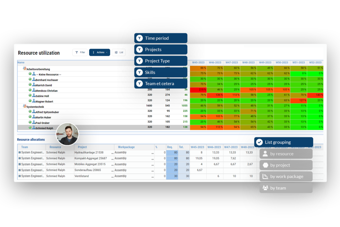Screen dimensions: 340x227
Task: Open workpackage selector for Hydraulikanlage 21538 row
Action: 152,153
